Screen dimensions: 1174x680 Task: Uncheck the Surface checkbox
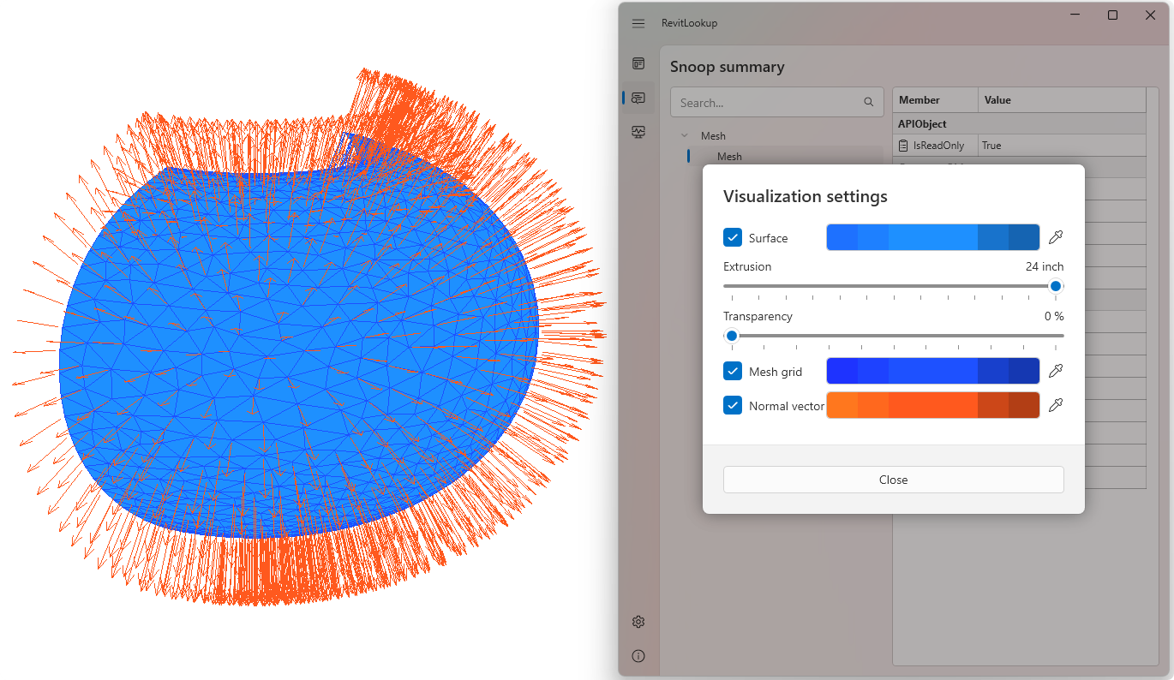[x=733, y=237]
